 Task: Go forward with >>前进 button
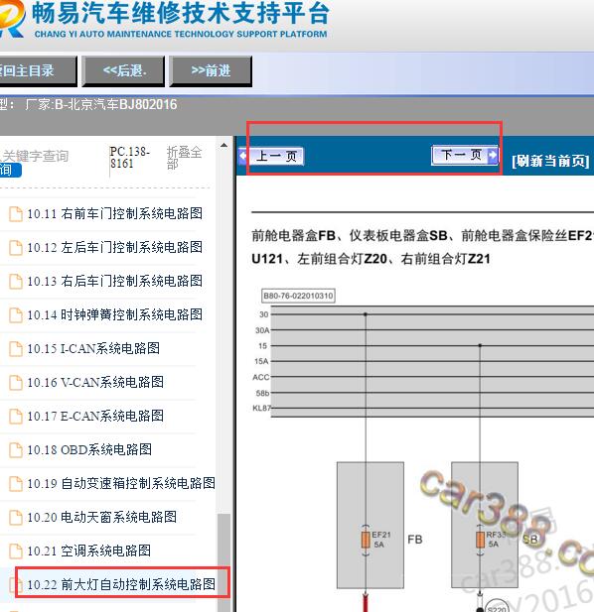tap(211, 71)
